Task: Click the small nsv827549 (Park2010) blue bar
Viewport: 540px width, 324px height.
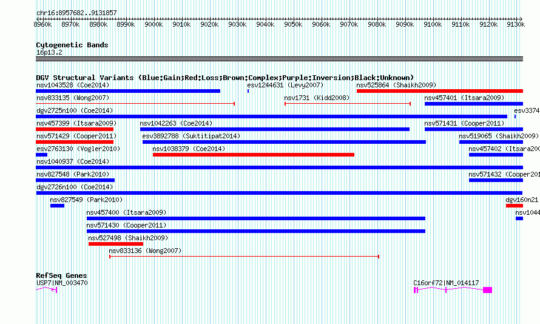Action: [57, 206]
